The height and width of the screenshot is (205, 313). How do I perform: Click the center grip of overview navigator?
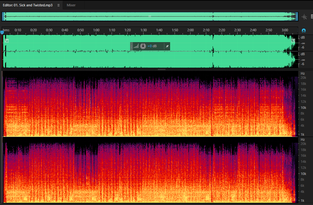(150, 16)
